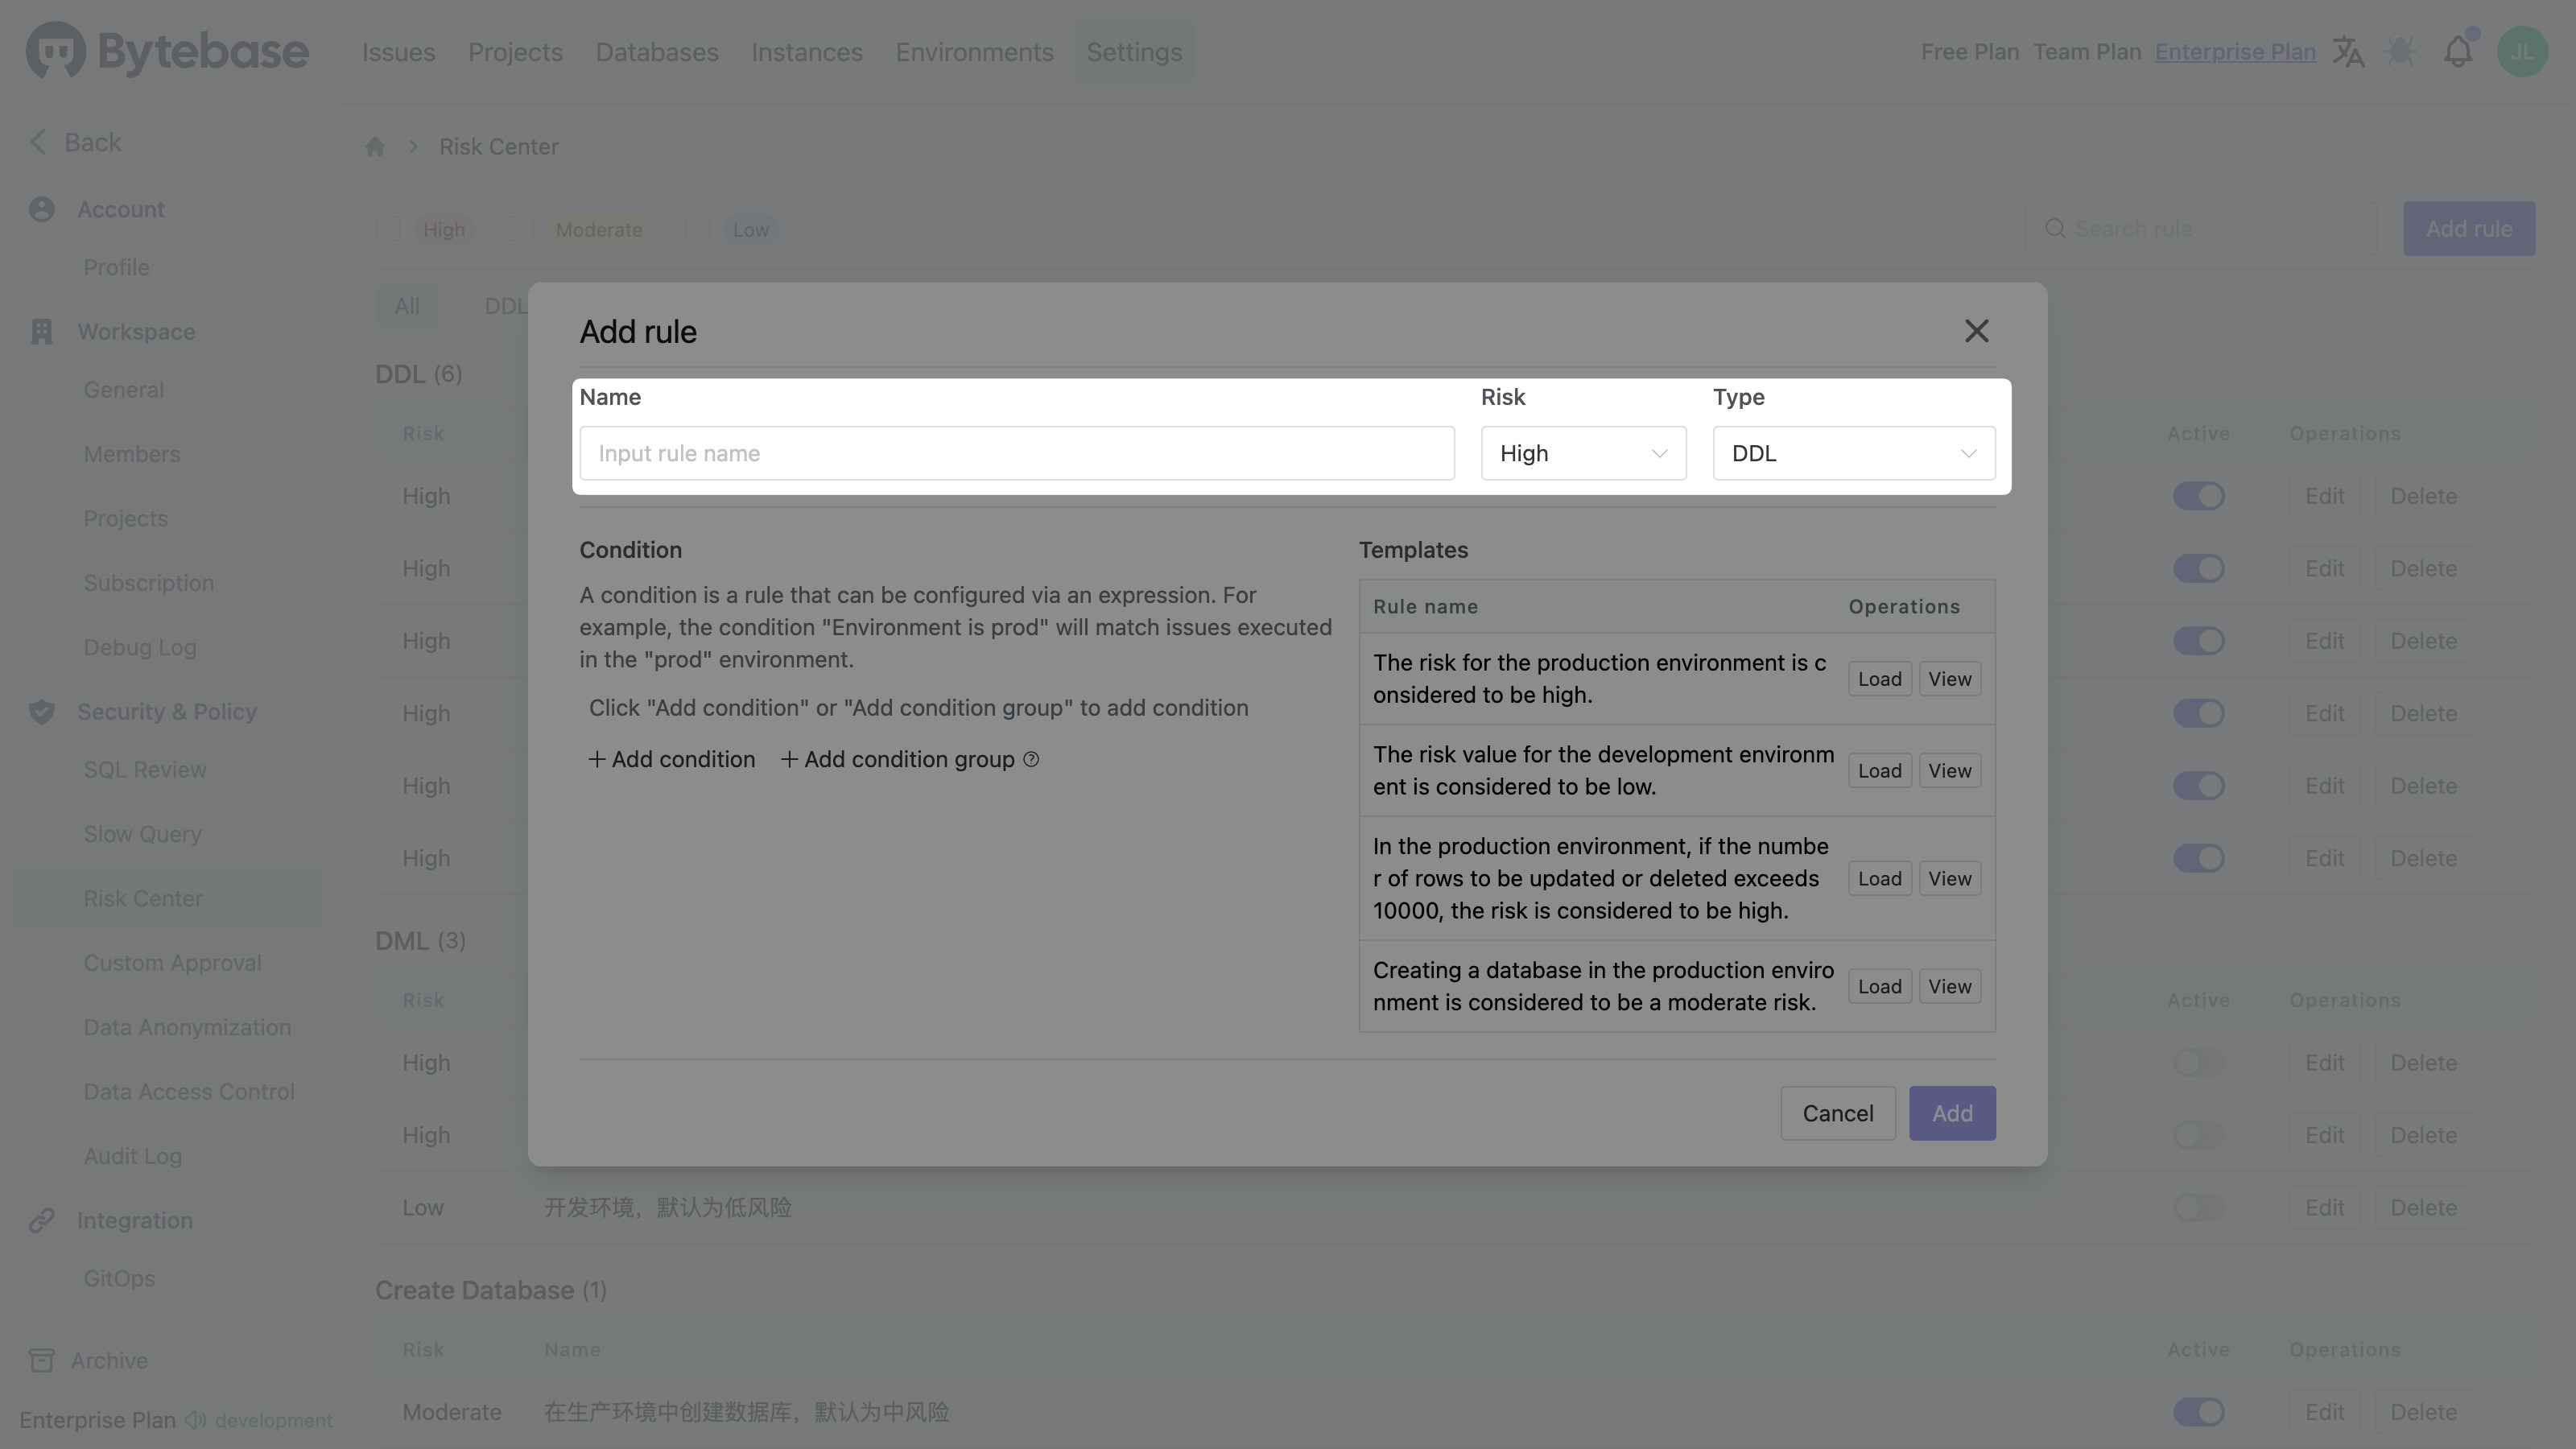Viewport: 2576px width, 1449px height.
Task: Check the Moderate risk filter checkbox
Action: pyautogui.click(x=521, y=230)
